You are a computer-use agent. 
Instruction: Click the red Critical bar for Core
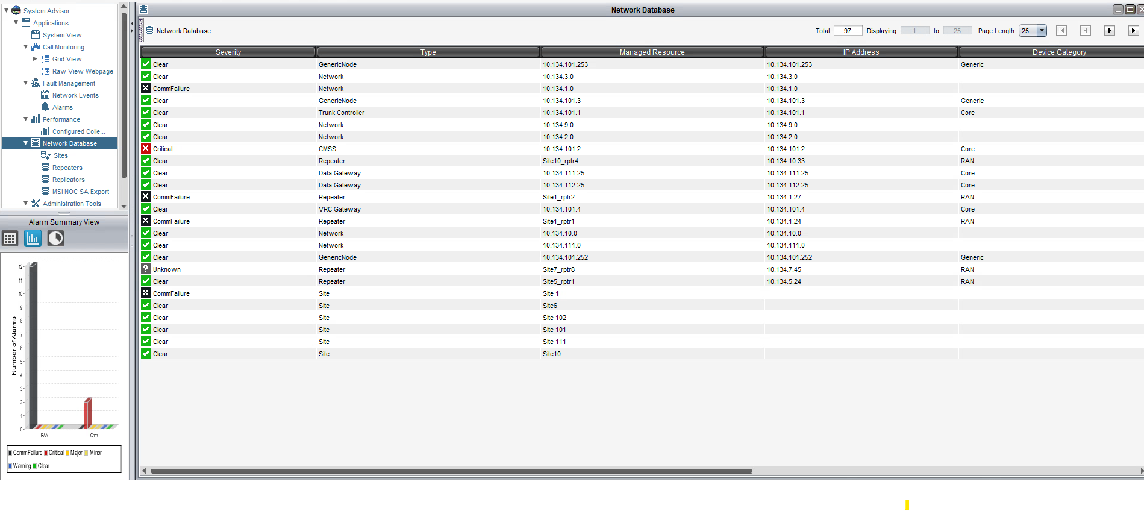pyautogui.click(x=87, y=413)
